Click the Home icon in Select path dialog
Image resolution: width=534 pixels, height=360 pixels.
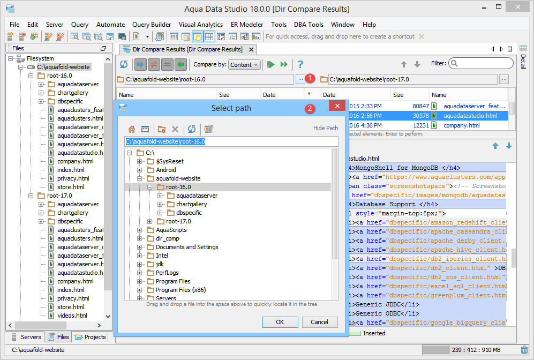pos(132,129)
